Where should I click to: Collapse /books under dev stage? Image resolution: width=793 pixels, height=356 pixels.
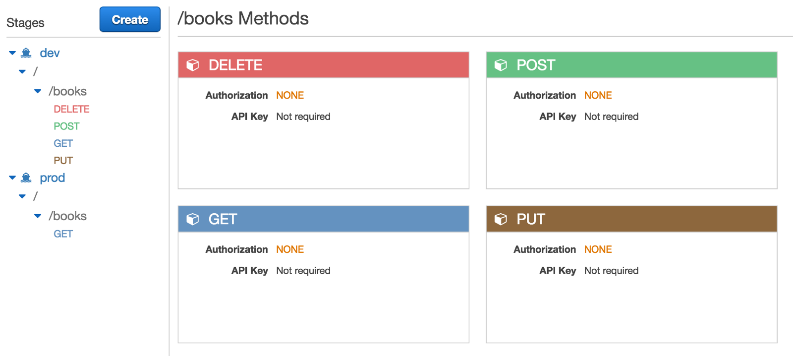(38, 91)
